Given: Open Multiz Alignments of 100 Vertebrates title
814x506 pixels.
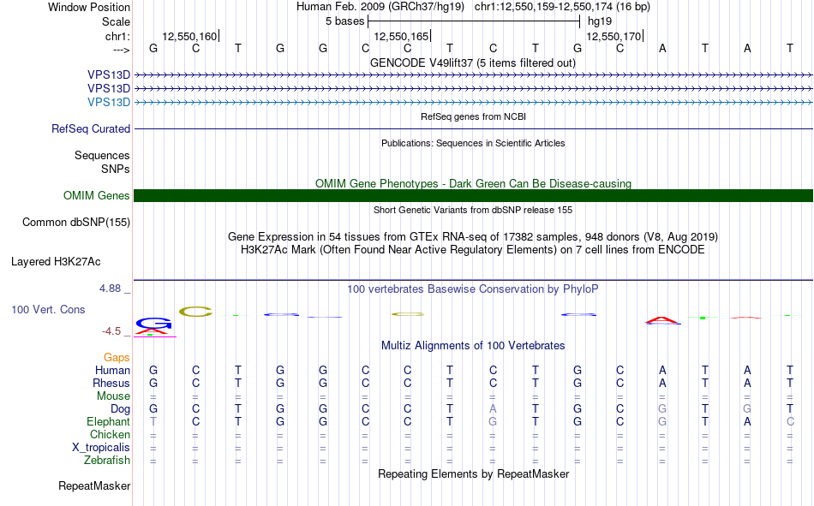Looking at the screenshot, I should click(473, 346).
